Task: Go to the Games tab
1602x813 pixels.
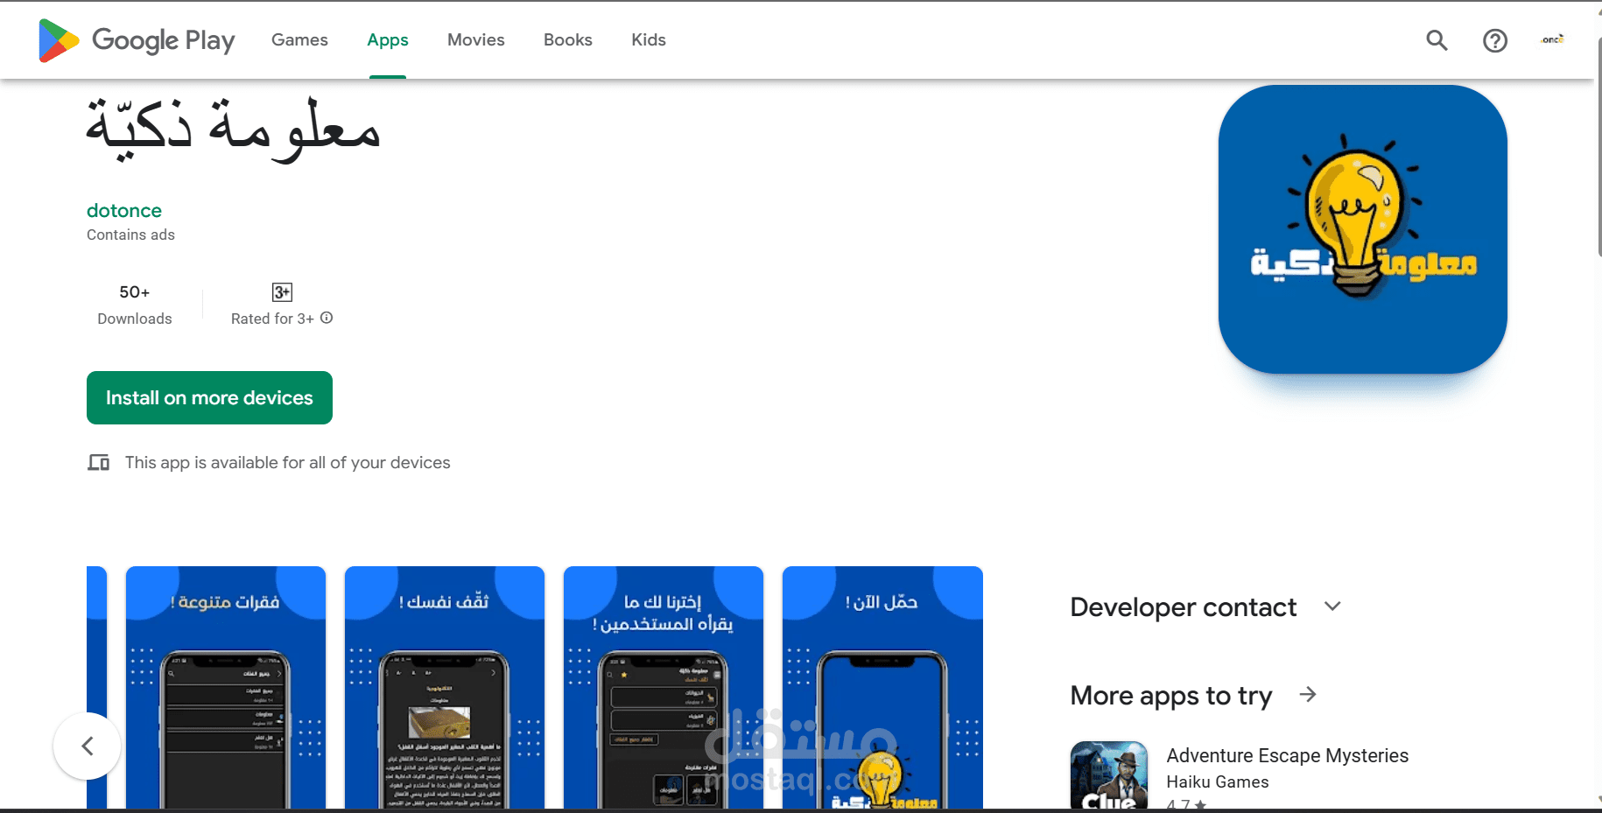Action: pyautogui.click(x=299, y=40)
